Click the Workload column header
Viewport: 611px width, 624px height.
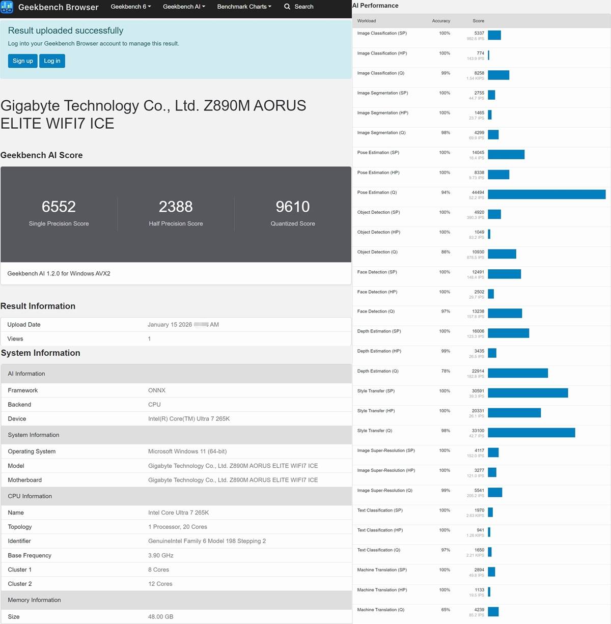coord(366,21)
